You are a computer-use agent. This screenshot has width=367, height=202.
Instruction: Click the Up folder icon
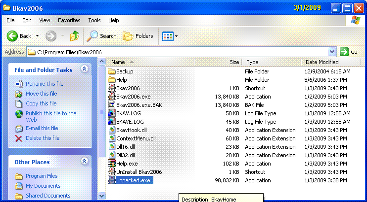coord(75,36)
